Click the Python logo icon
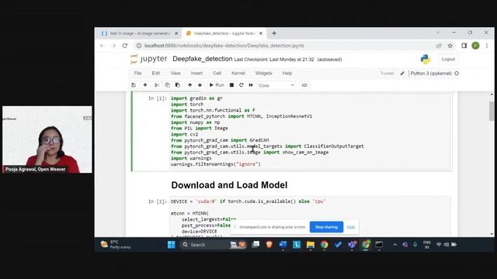The width and height of the screenshot is (497, 279). pyautogui.click(x=426, y=59)
